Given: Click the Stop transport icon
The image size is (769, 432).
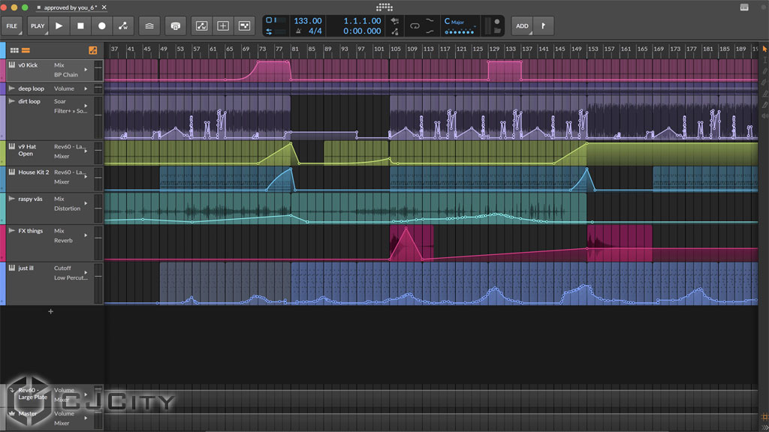Looking at the screenshot, I should (x=80, y=25).
